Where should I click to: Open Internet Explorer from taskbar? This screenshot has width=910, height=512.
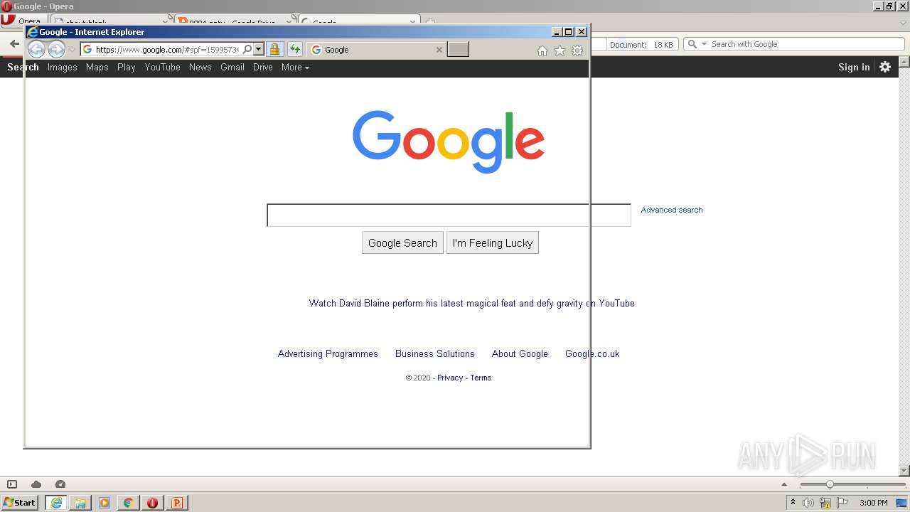click(x=56, y=503)
